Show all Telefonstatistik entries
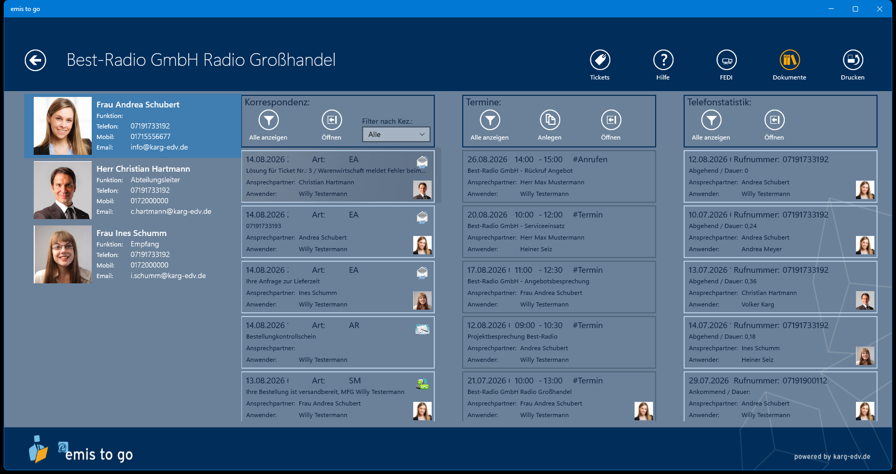Screen dimensions: 896x474 coord(712,120)
